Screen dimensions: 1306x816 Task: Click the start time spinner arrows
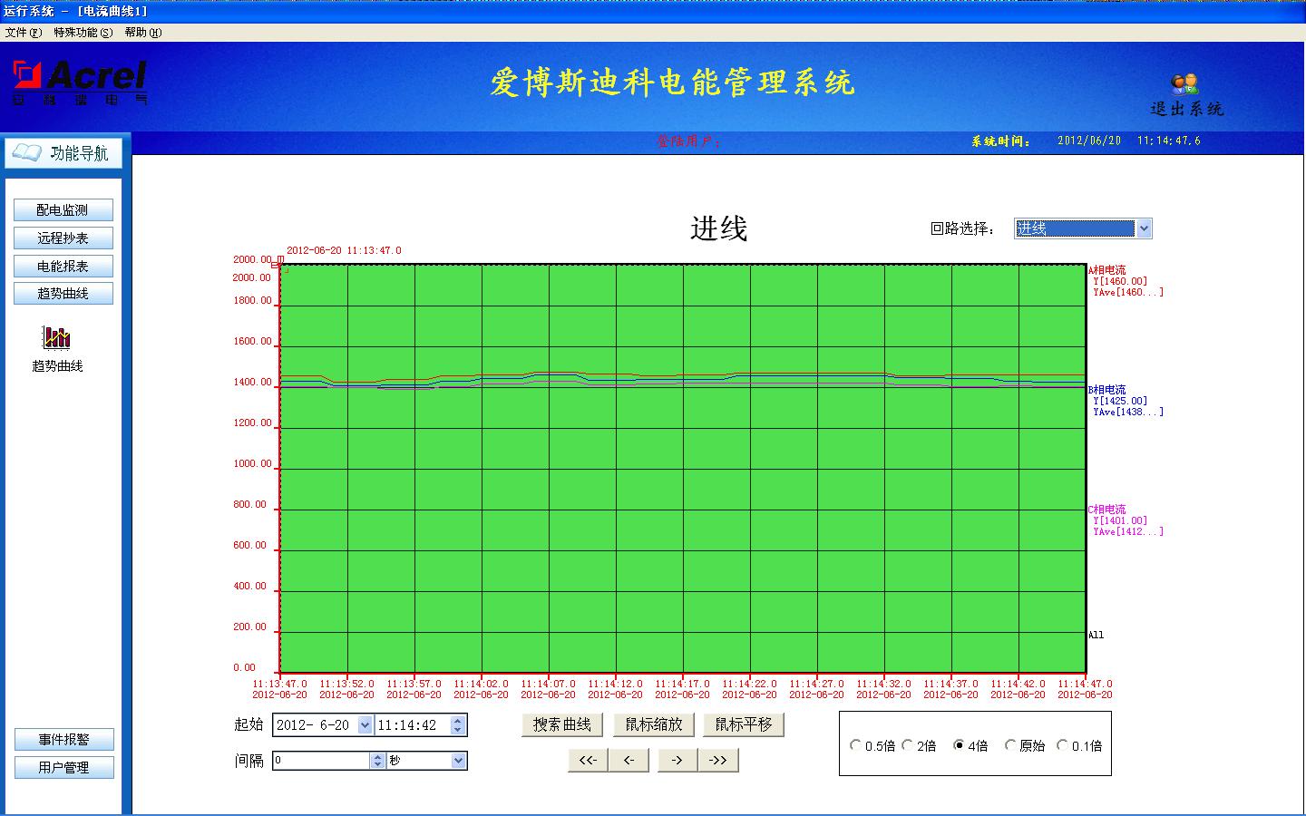pyautogui.click(x=458, y=725)
